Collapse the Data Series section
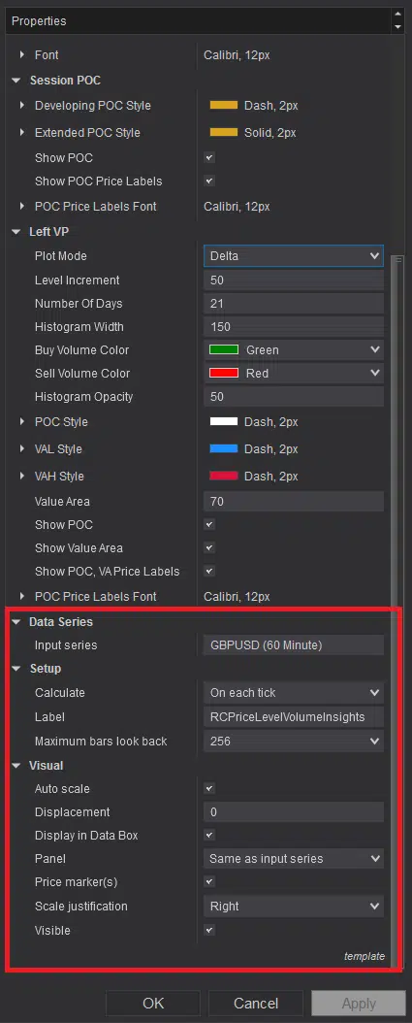Screen dimensions: 412x1023 (16, 622)
